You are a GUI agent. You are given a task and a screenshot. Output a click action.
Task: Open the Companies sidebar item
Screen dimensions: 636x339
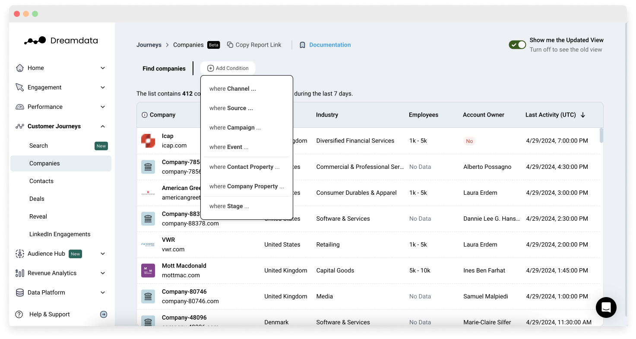(x=61, y=163)
